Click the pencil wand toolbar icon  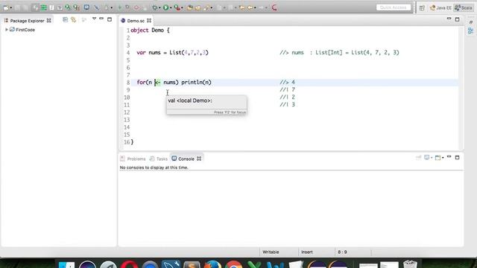pyautogui.click(x=96, y=7)
